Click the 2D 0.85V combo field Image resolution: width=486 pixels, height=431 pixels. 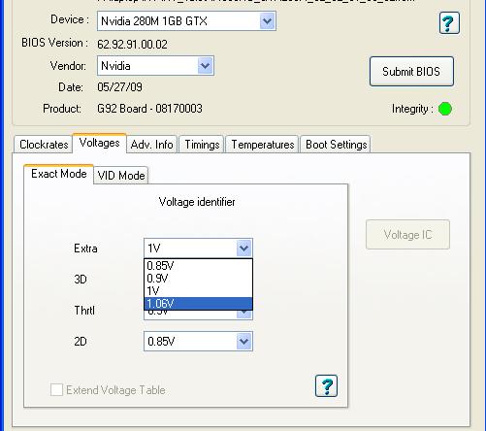click(198, 341)
